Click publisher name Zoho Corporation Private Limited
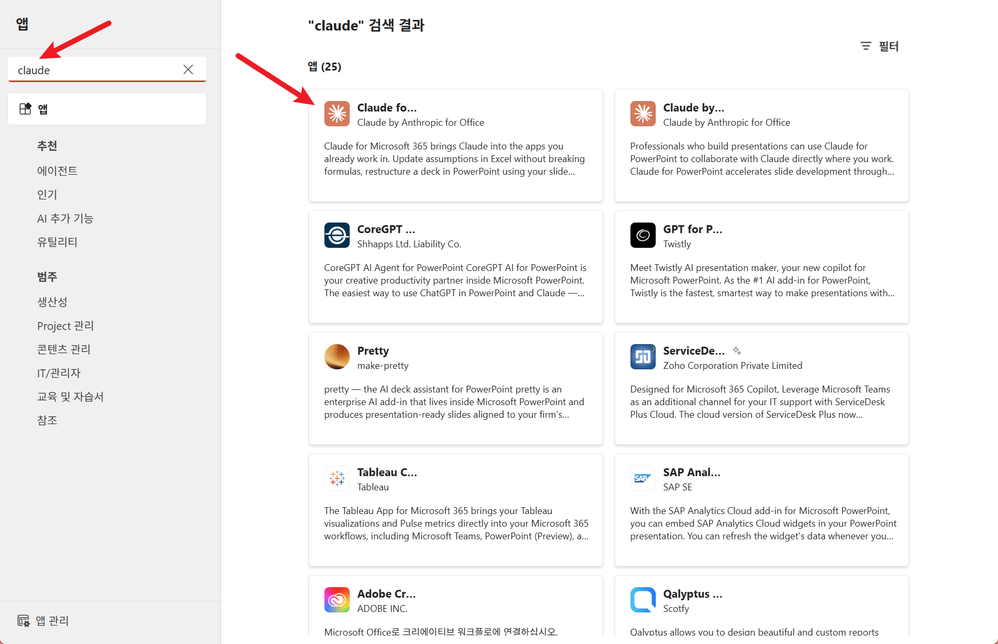Image resolution: width=998 pixels, height=644 pixels. pos(732,365)
